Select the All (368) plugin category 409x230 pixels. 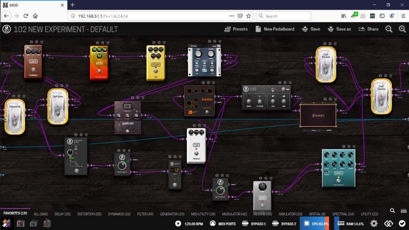click(41, 214)
